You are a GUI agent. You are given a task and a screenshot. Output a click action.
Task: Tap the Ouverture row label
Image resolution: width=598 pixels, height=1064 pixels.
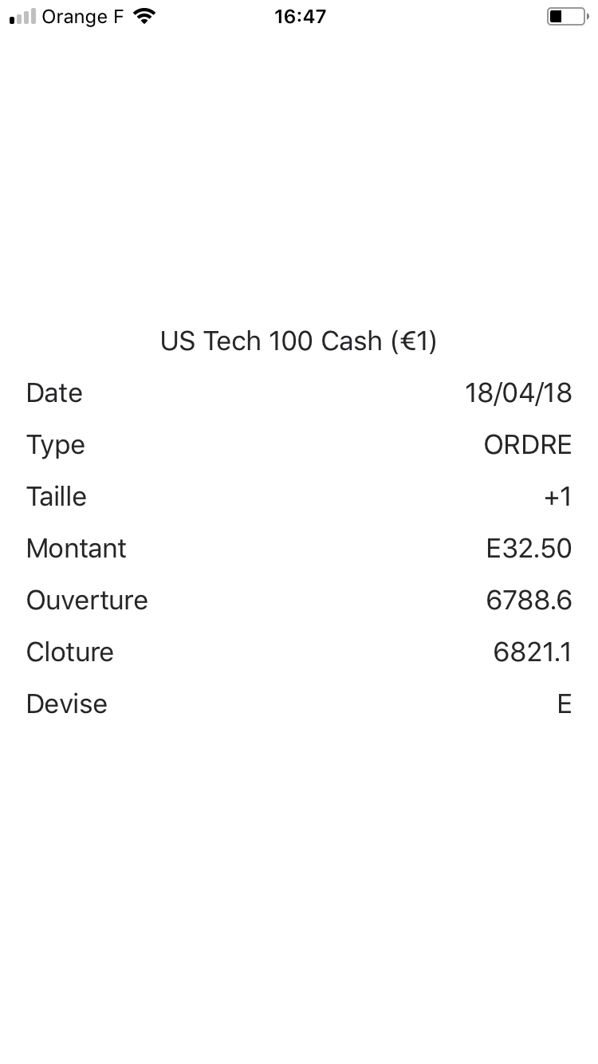87,601
